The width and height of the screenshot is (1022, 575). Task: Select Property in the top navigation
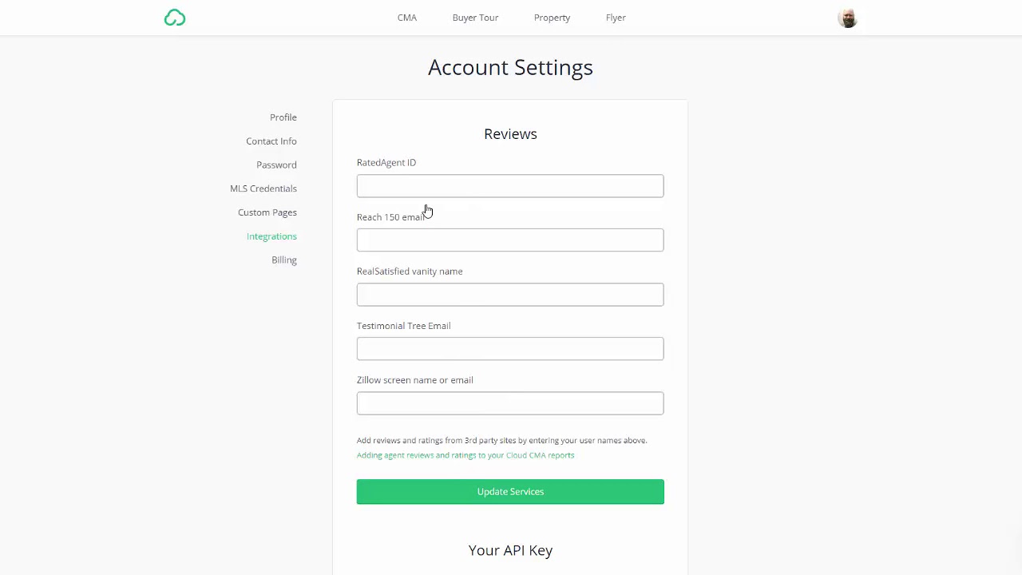[552, 18]
